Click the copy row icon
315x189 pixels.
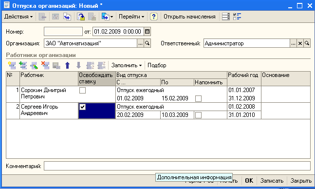click(x=23, y=65)
